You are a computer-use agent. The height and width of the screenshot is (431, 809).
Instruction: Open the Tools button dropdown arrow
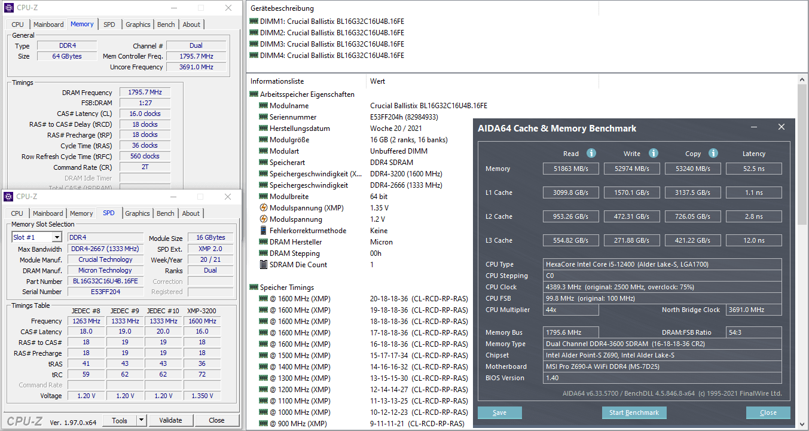coord(141,420)
